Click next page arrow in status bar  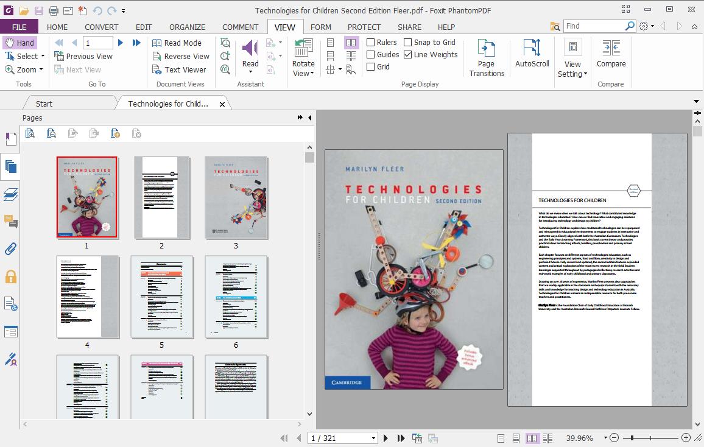coord(385,438)
